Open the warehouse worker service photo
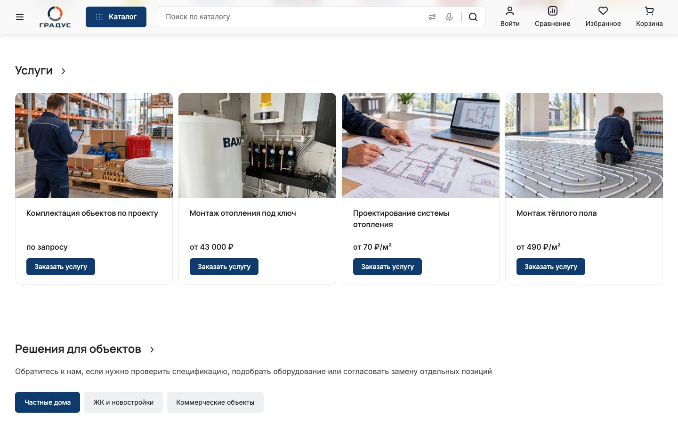 pyautogui.click(x=94, y=145)
